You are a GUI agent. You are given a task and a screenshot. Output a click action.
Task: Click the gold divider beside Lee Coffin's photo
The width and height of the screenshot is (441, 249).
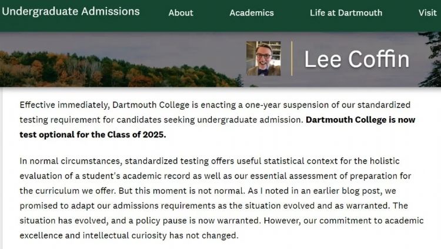pyautogui.click(x=292, y=58)
